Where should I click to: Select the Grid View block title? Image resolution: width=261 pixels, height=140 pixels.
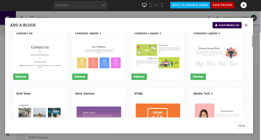click(23, 94)
